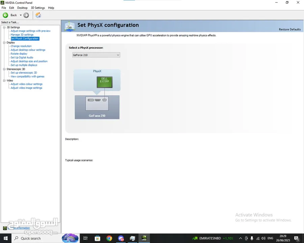Click the search highlights illustration in taskbar
The image size is (304, 243).
click(x=70, y=238)
